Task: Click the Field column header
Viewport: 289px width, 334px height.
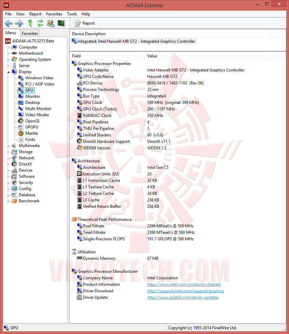Action: pos(108,56)
